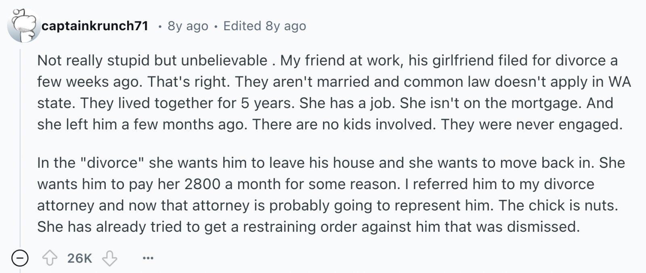The width and height of the screenshot is (646, 273).
Task: Click the number 2800 in the comment
Action: pos(202,184)
